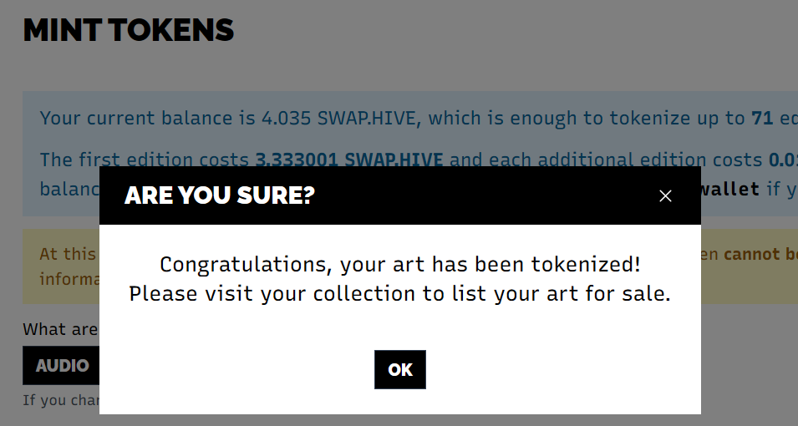Click 'The first edition costs' text
Image resolution: width=798 pixels, height=426 pixels.
coord(144,160)
